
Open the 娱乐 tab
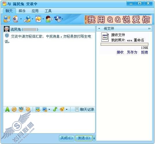(22, 11)
